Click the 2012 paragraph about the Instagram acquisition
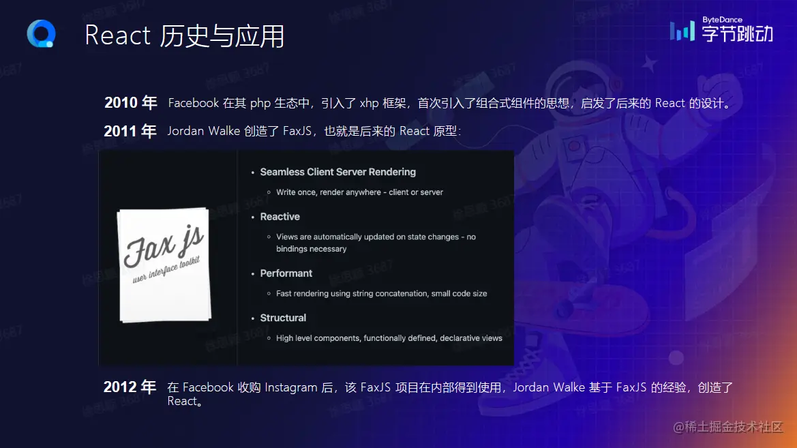The image size is (797, 448). point(451,394)
